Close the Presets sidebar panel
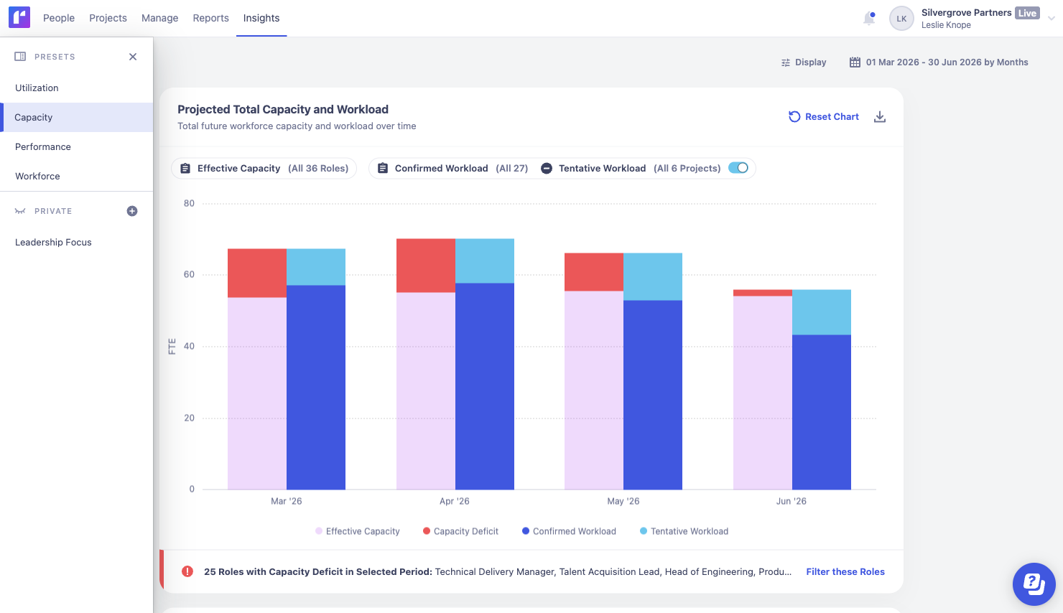Screen dimensions: 1063x613 click(x=133, y=57)
